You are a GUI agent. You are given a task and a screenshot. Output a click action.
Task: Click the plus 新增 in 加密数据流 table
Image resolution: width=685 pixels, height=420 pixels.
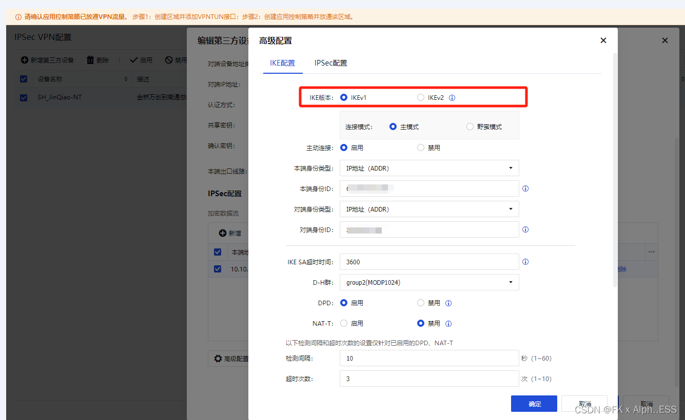coord(223,233)
